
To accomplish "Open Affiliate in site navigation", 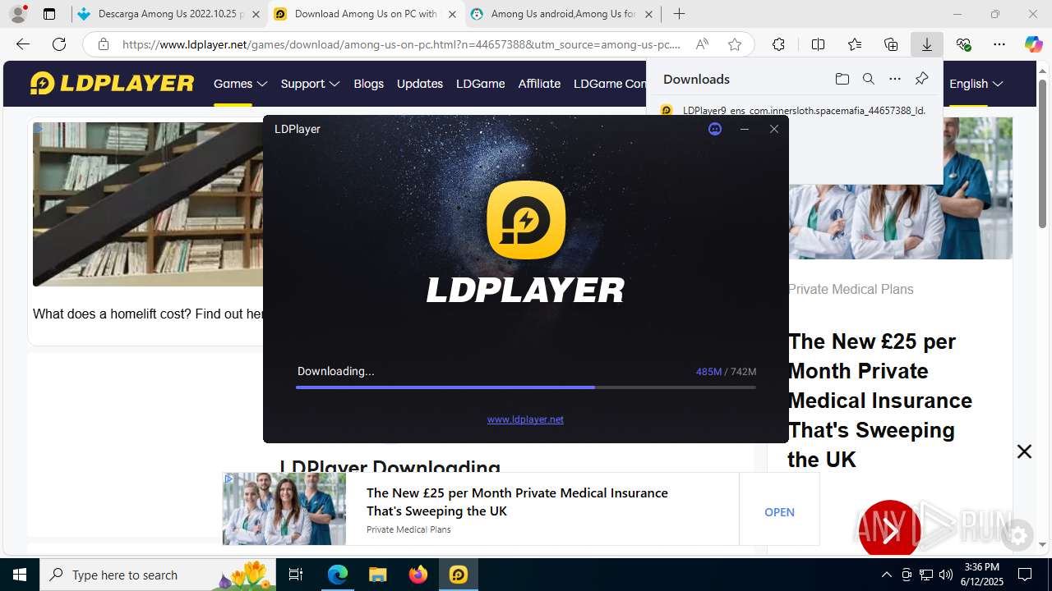I will point(539,84).
